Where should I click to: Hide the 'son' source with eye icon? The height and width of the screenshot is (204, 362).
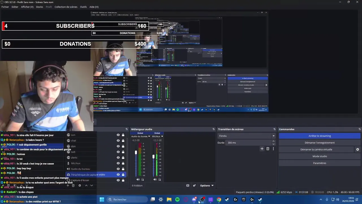[x=118, y=135]
